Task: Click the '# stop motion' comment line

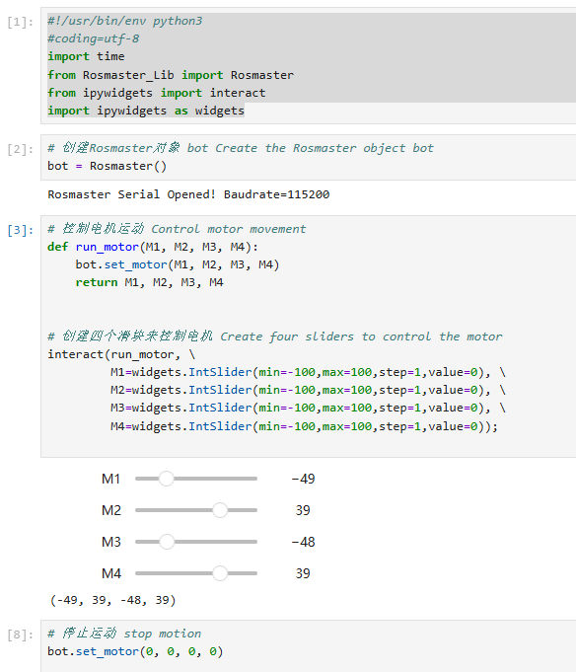Action: (124, 634)
